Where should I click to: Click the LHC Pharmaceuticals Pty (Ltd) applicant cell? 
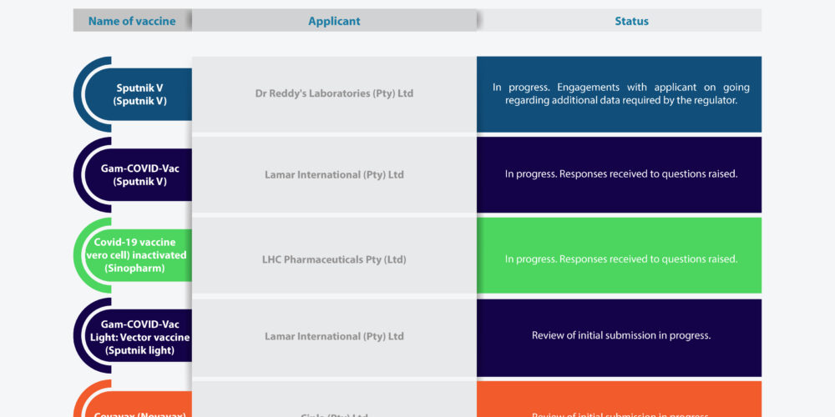coord(334,259)
